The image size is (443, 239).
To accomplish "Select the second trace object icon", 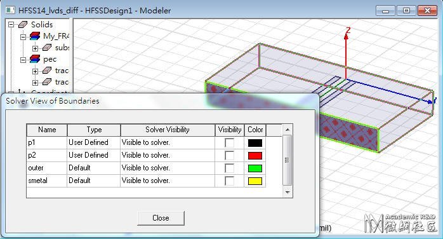I will point(47,82).
